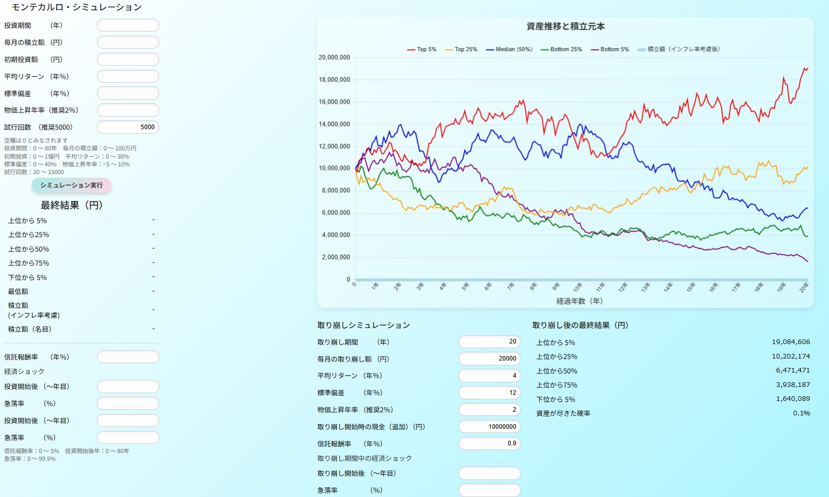Focus the 投資期間（年）input field
The height and width of the screenshot is (497, 829).
pos(128,25)
